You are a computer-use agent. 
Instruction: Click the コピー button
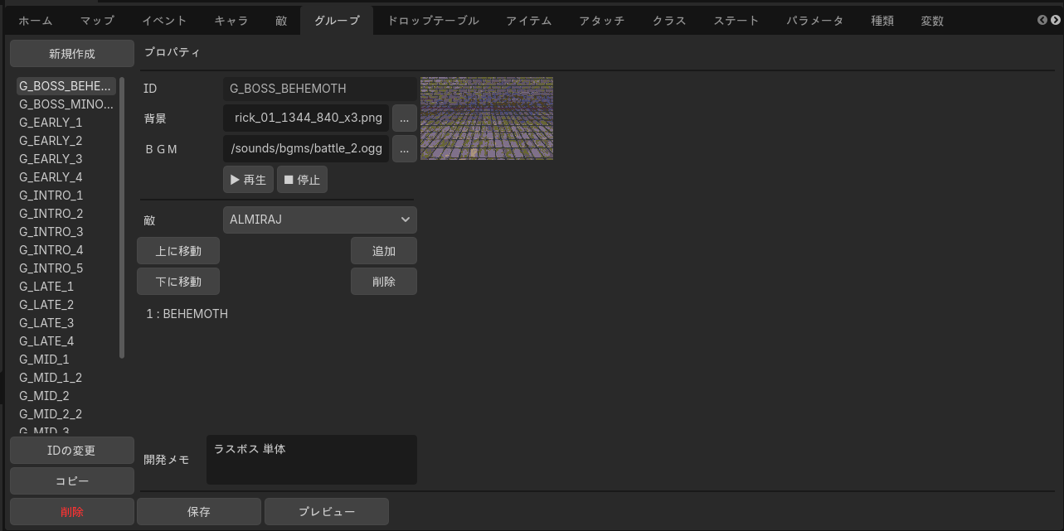tap(72, 481)
